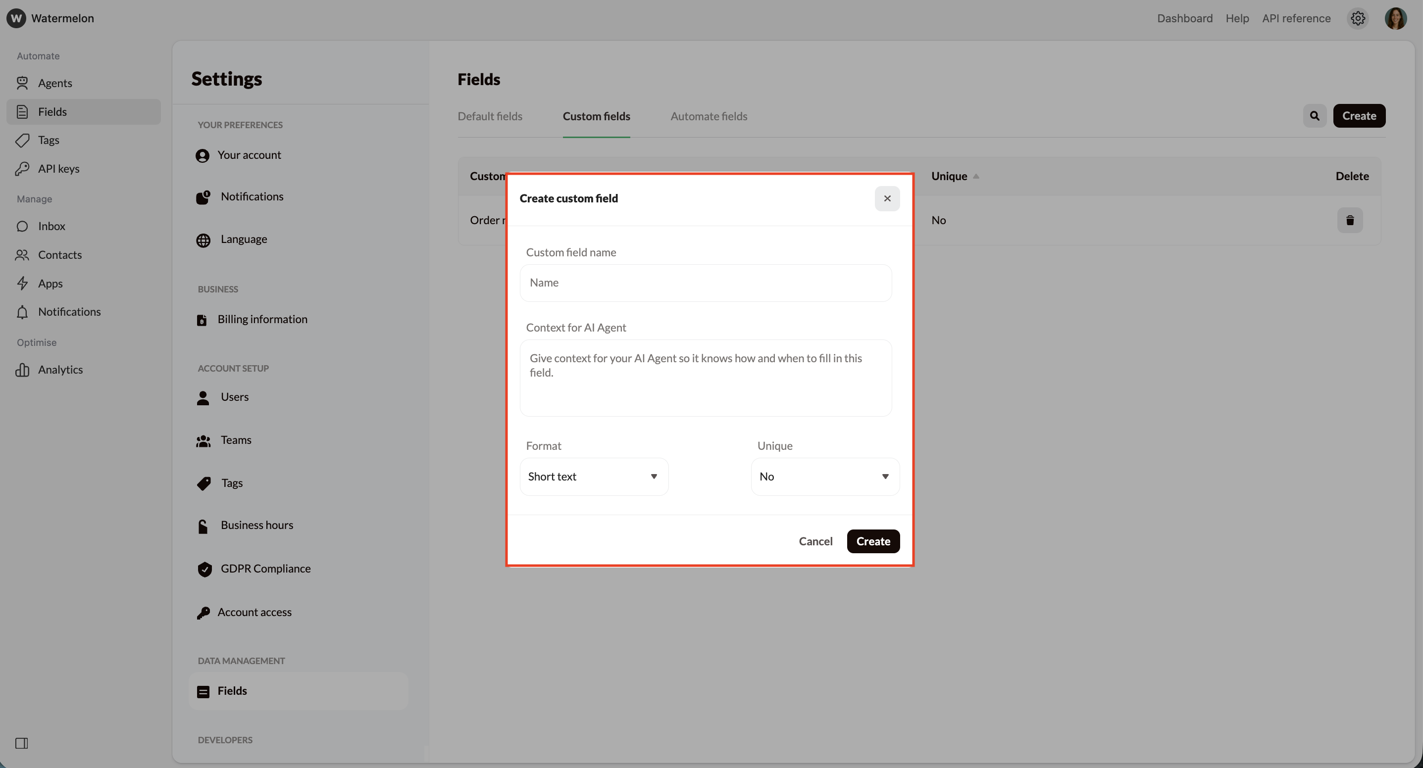This screenshot has width=1423, height=768.
Task: Switch to the Automate fields tab
Action: coord(709,116)
